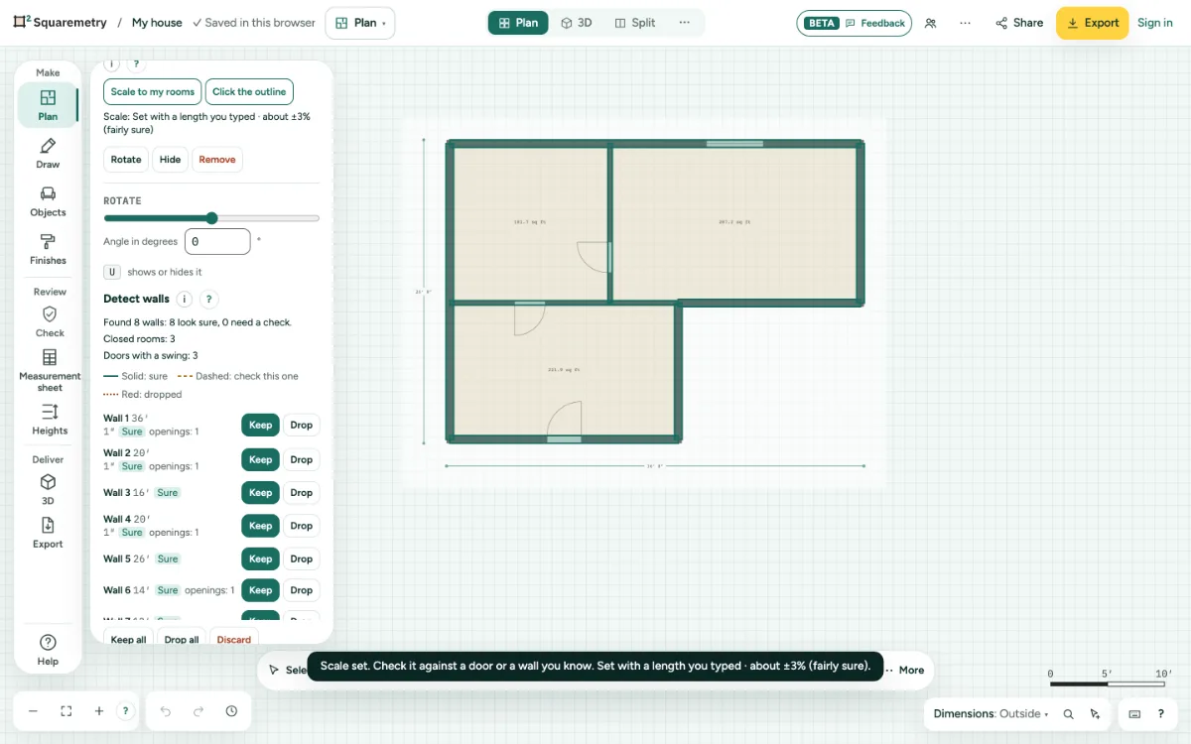The image size is (1191, 744).
Task: Open the 3D cube in the Deliver section
Action: click(x=48, y=489)
